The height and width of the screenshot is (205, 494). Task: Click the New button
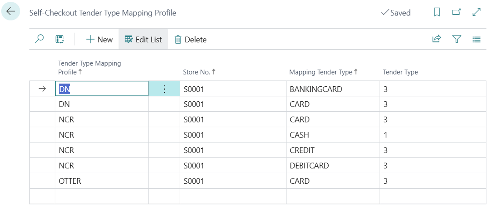[99, 40]
